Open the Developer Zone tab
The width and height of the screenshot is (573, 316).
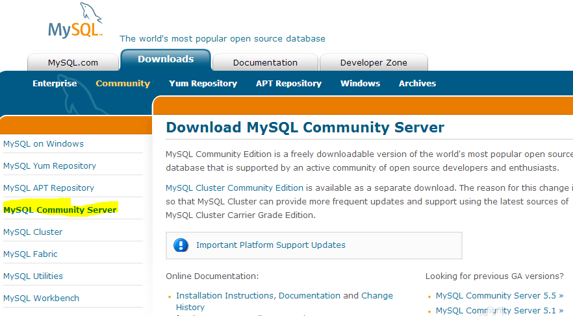coord(374,62)
